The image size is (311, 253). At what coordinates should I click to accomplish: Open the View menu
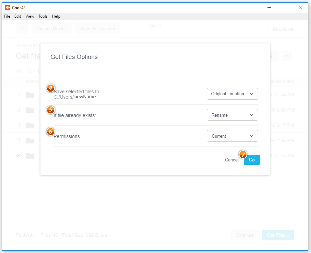[30, 16]
